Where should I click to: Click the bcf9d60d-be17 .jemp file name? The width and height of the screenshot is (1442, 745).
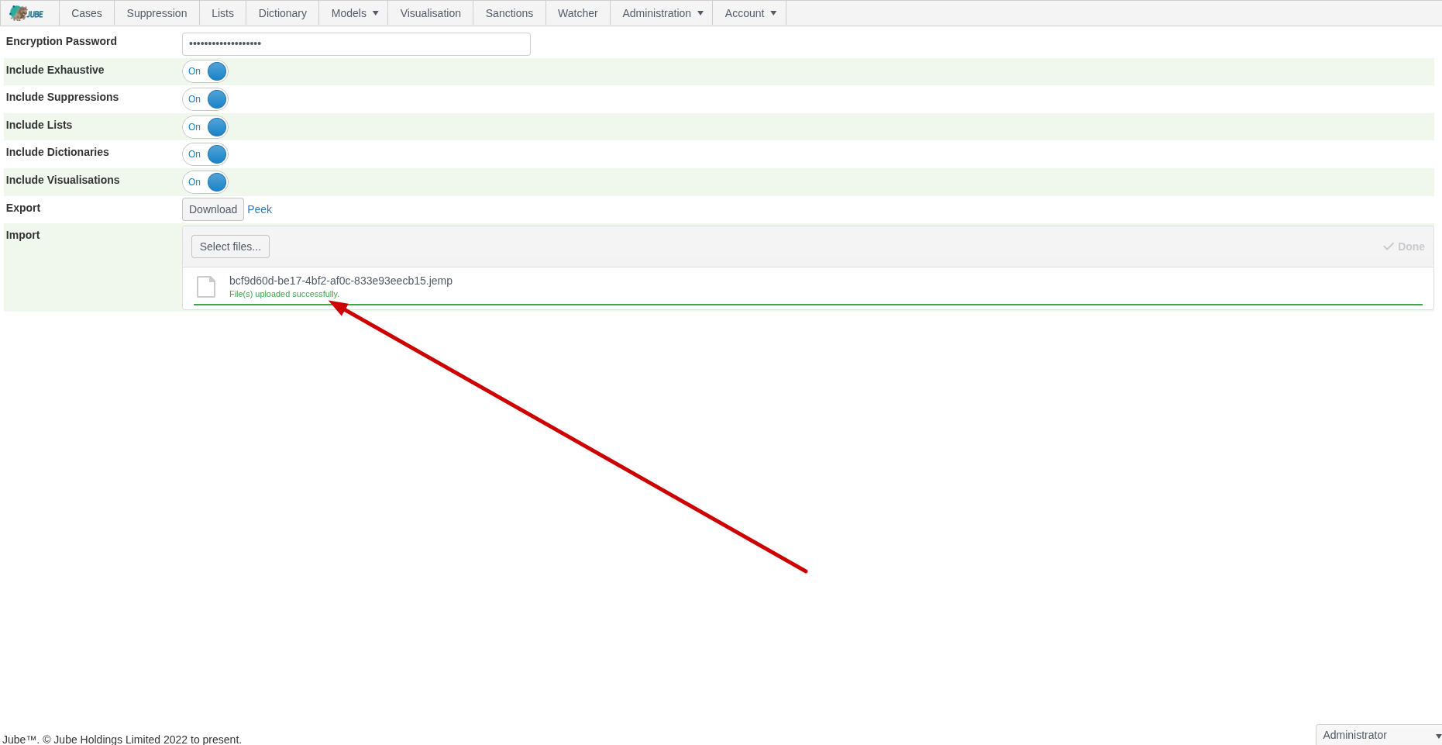(x=341, y=281)
